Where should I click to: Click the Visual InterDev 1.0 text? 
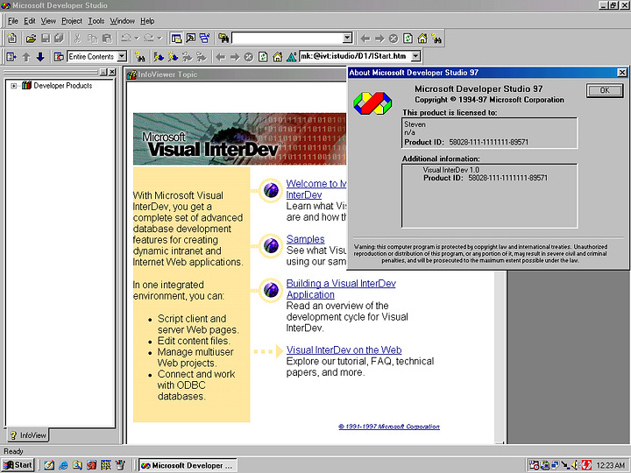450,170
